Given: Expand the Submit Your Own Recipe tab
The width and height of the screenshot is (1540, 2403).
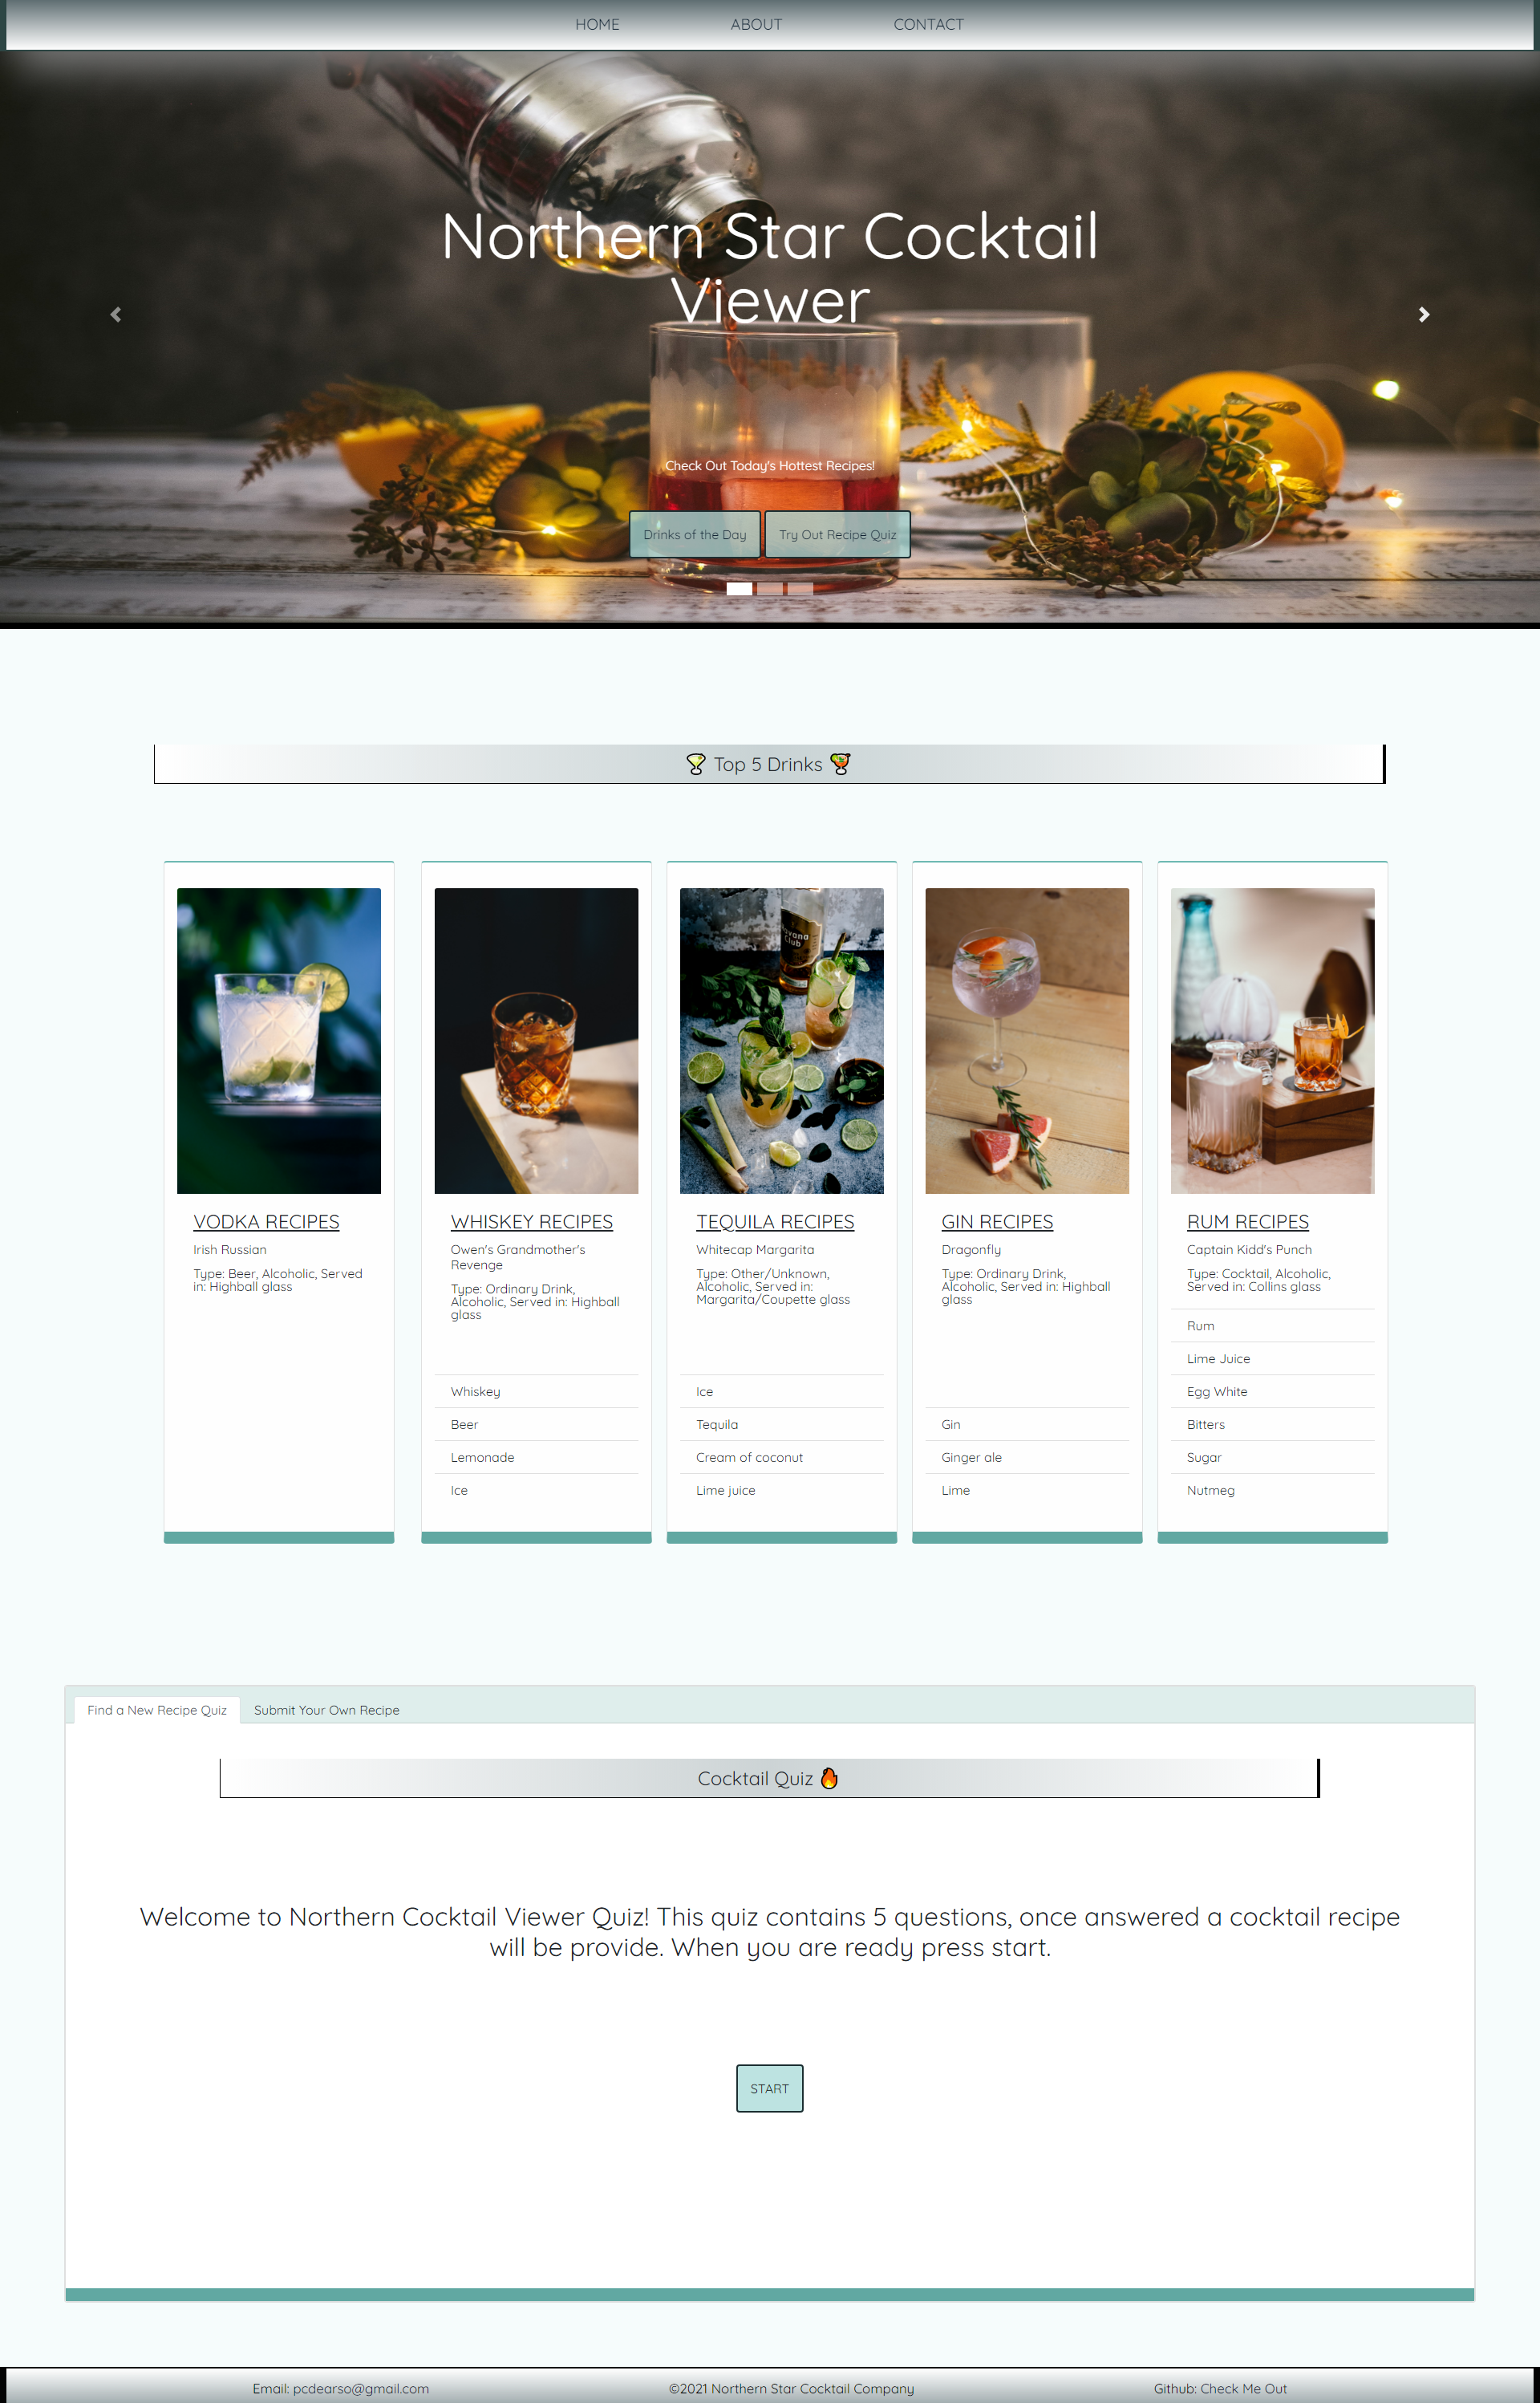Looking at the screenshot, I should 326,1710.
